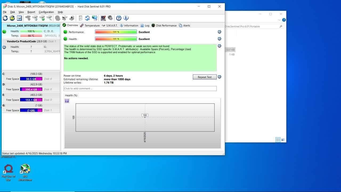Open the Report menu

pyautogui.click(x=31, y=12)
